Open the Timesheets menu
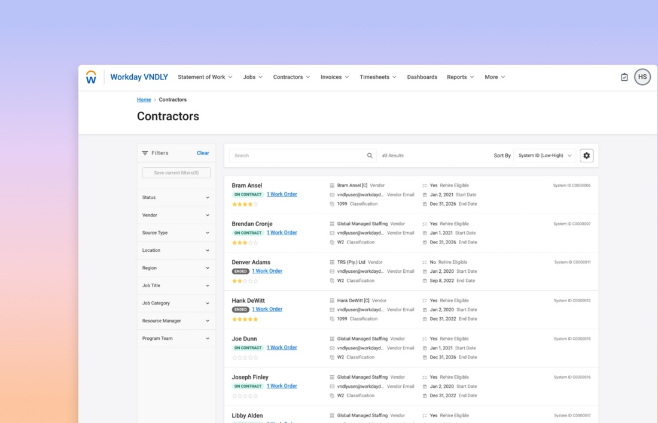Screen dimensions: 658x423 (x=377, y=77)
